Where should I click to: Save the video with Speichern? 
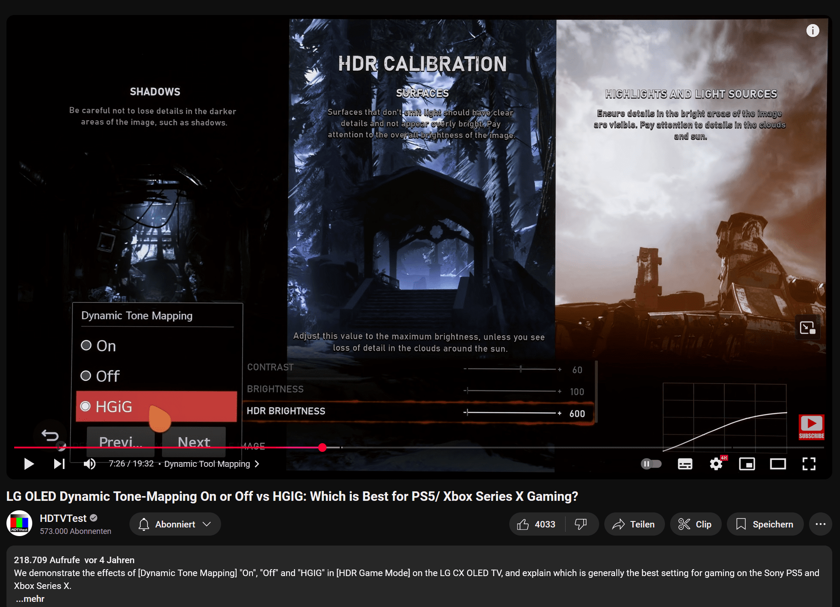(x=765, y=524)
